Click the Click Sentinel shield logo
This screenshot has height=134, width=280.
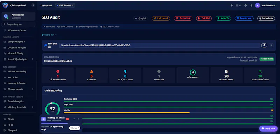click(x=5, y=5)
